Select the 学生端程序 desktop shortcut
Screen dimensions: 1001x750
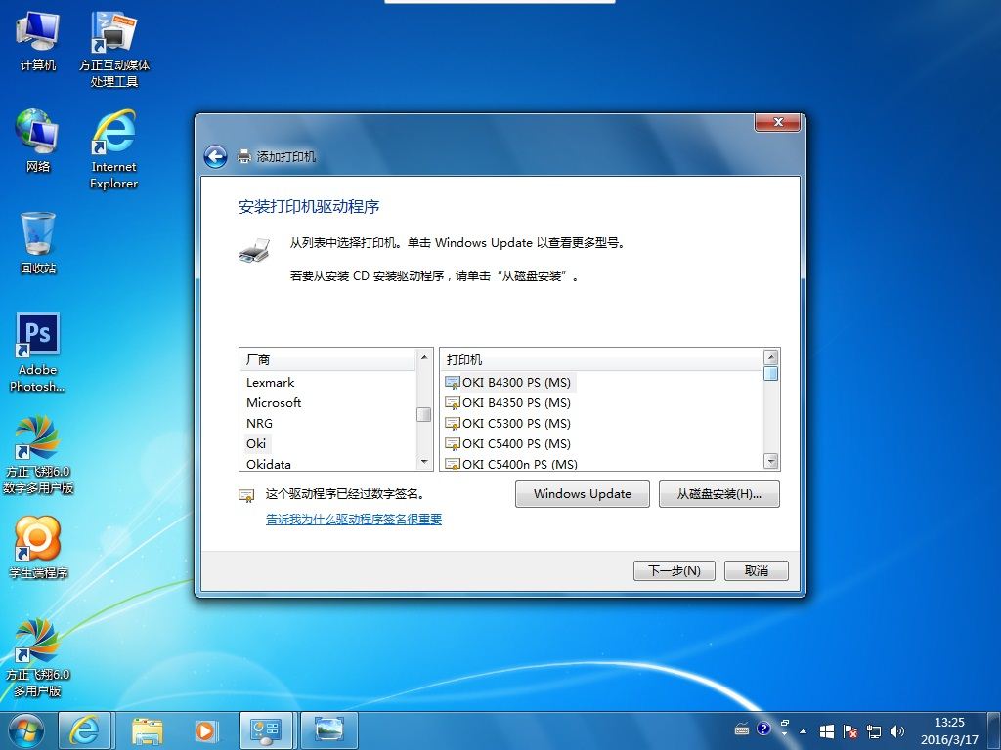[x=38, y=548]
